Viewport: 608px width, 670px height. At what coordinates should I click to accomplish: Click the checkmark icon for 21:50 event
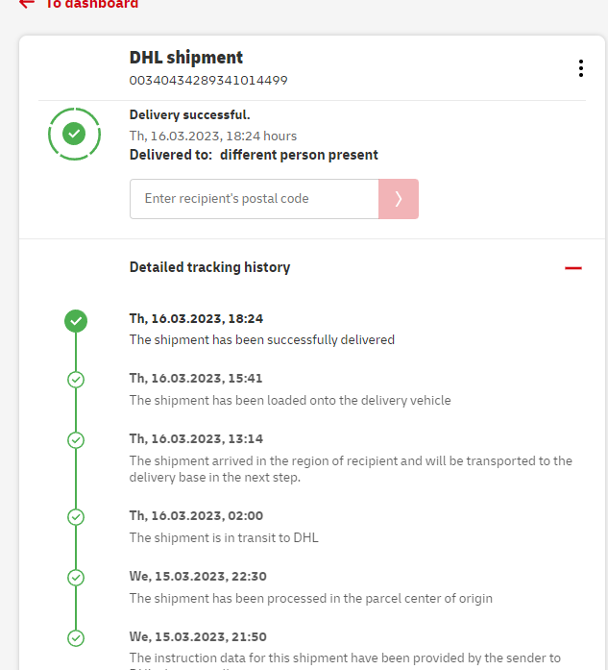[x=76, y=637]
